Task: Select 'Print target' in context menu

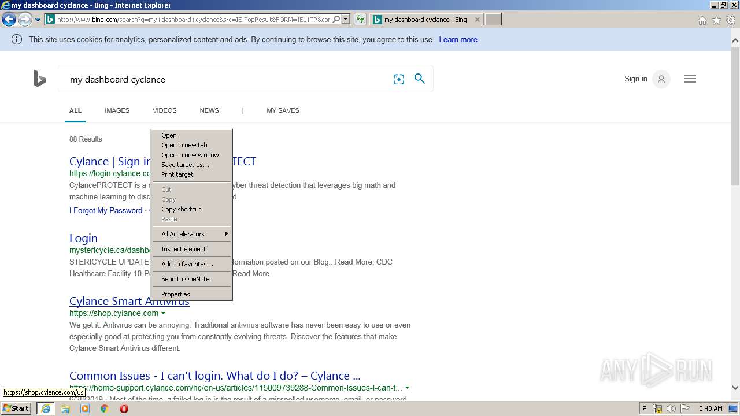Action: (191, 174)
